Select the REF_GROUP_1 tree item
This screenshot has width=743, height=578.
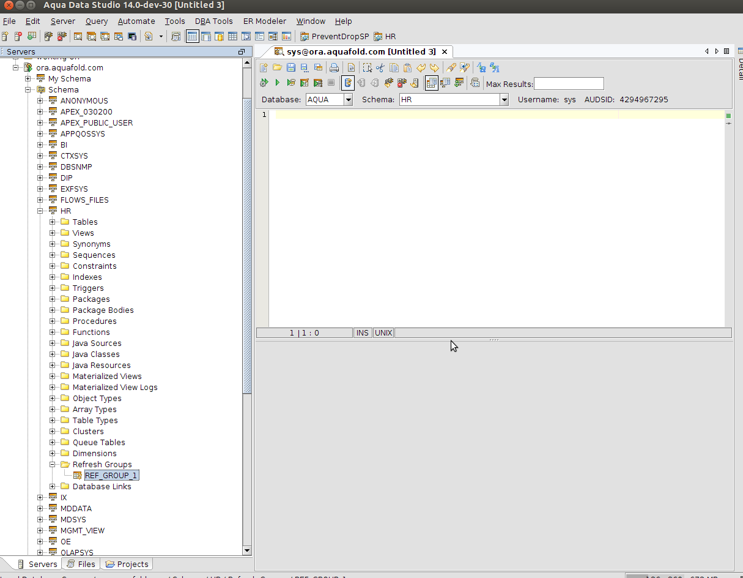(111, 475)
